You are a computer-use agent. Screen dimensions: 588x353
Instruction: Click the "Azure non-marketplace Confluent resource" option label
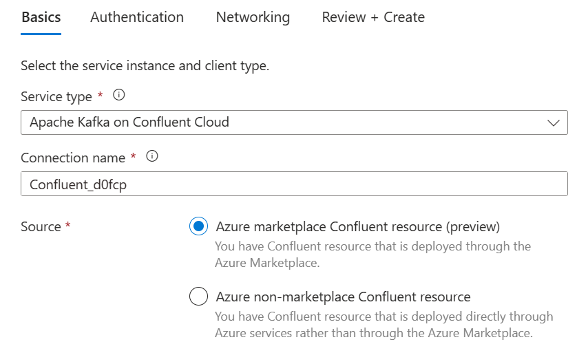click(343, 297)
